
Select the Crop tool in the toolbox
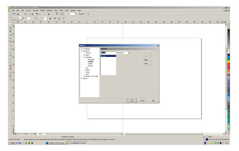(x=10, y=31)
